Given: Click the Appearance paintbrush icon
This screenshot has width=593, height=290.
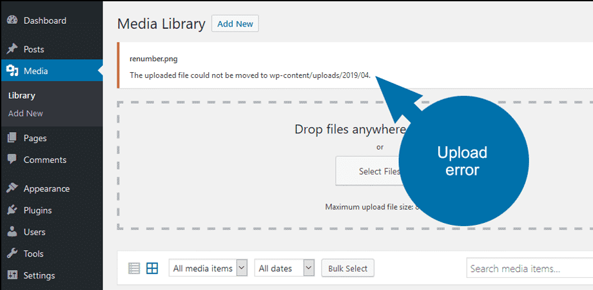Looking at the screenshot, I should coord(12,188).
